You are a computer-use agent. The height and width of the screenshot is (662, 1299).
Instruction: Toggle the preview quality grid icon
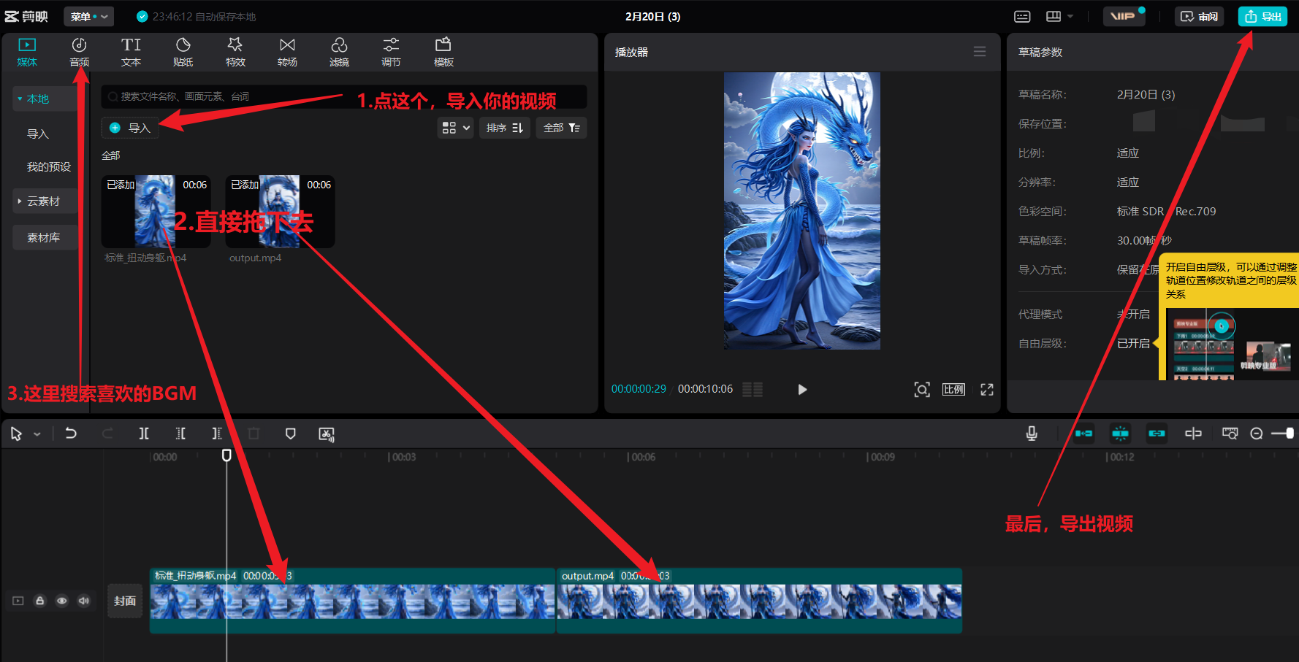(753, 389)
